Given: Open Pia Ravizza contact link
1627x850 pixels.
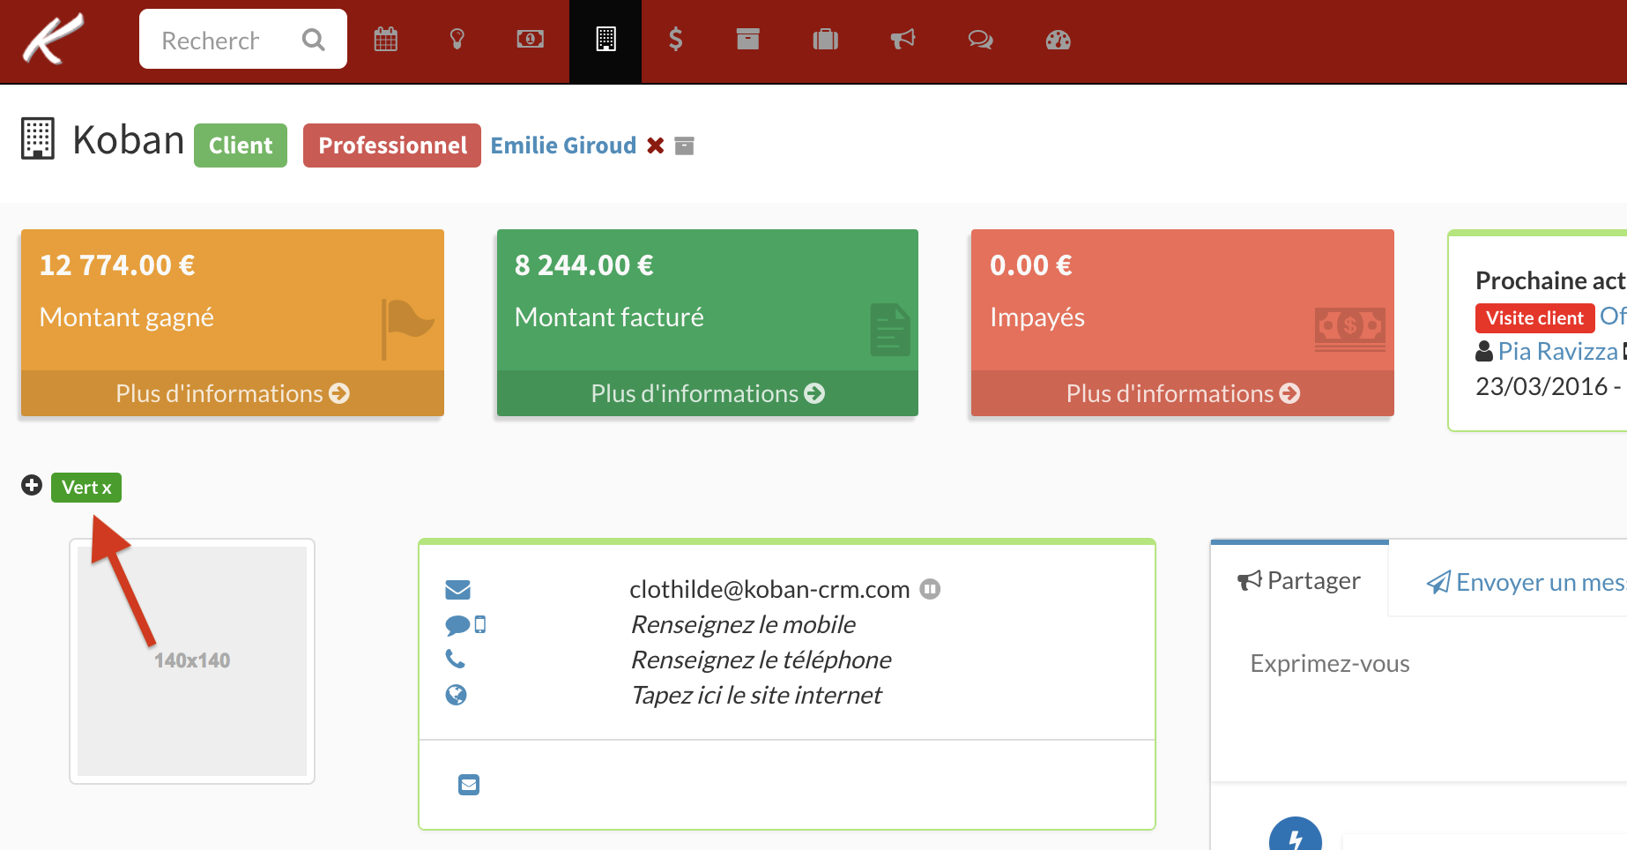Looking at the screenshot, I should [1557, 352].
